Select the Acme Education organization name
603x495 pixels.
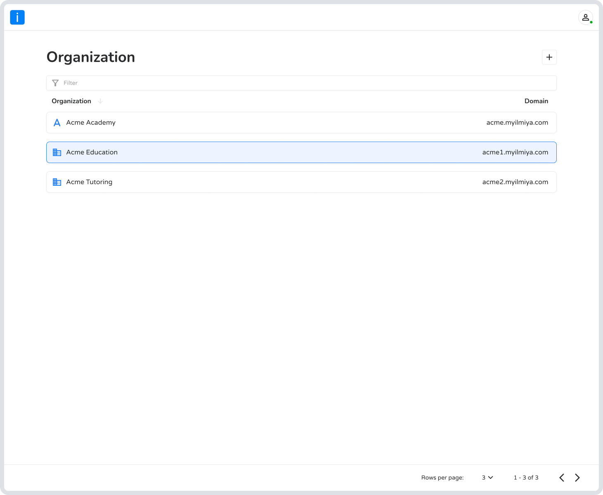[92, 152]
